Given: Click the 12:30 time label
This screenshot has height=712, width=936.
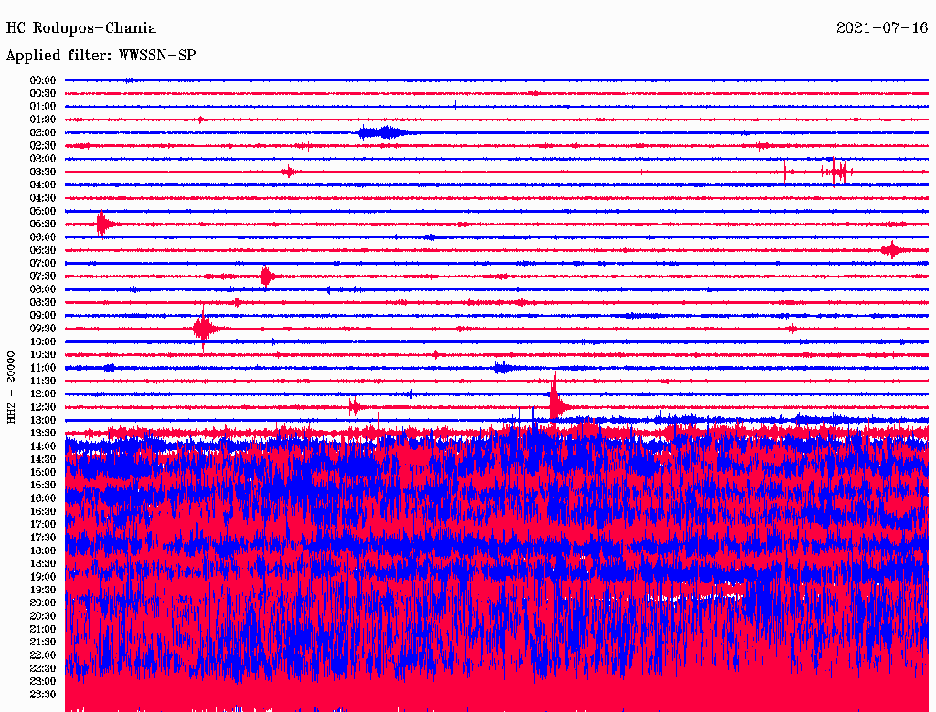Looking at the screenshot, I should coord(43,407).
